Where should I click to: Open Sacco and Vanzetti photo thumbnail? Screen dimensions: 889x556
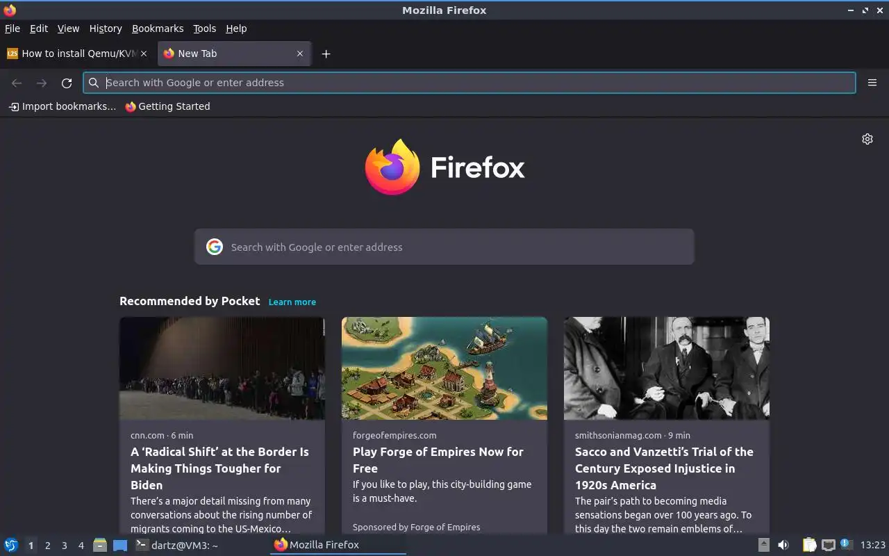(667, 368)
